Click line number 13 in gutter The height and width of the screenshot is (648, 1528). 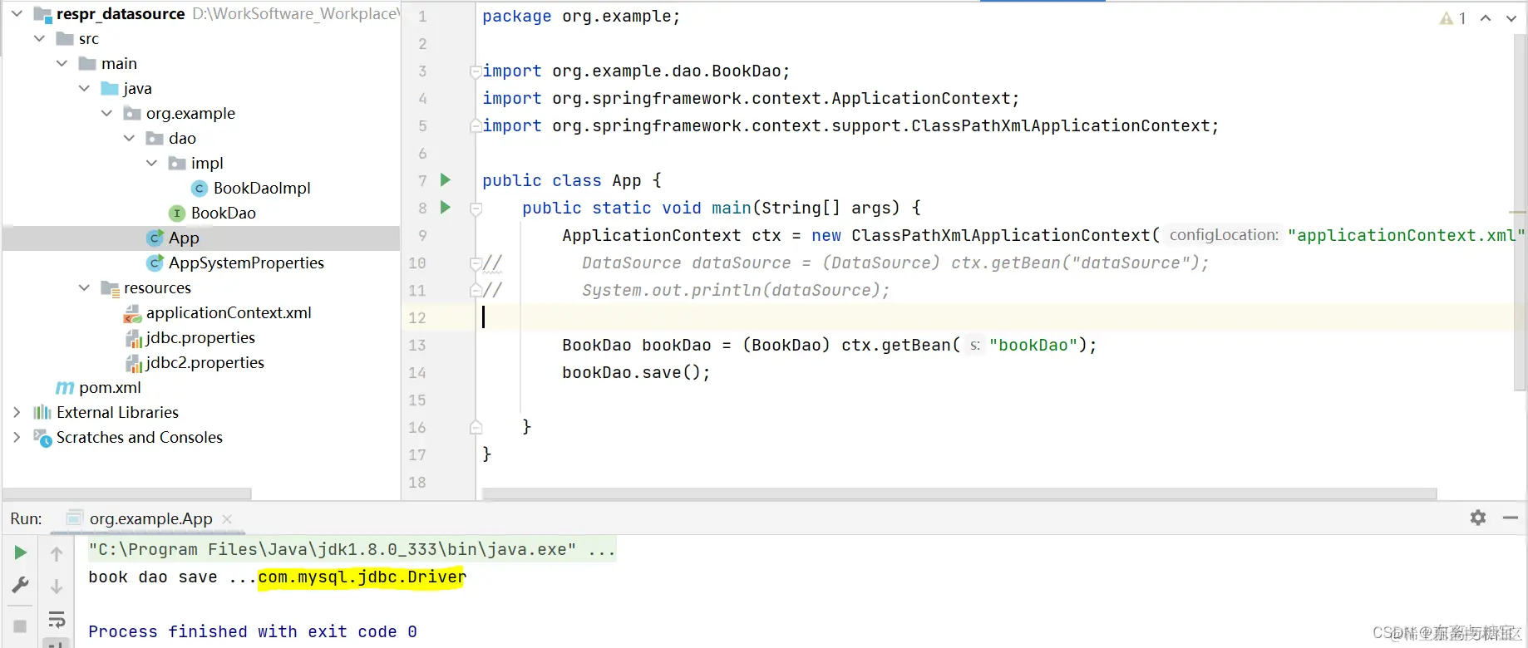click(417, 346)
